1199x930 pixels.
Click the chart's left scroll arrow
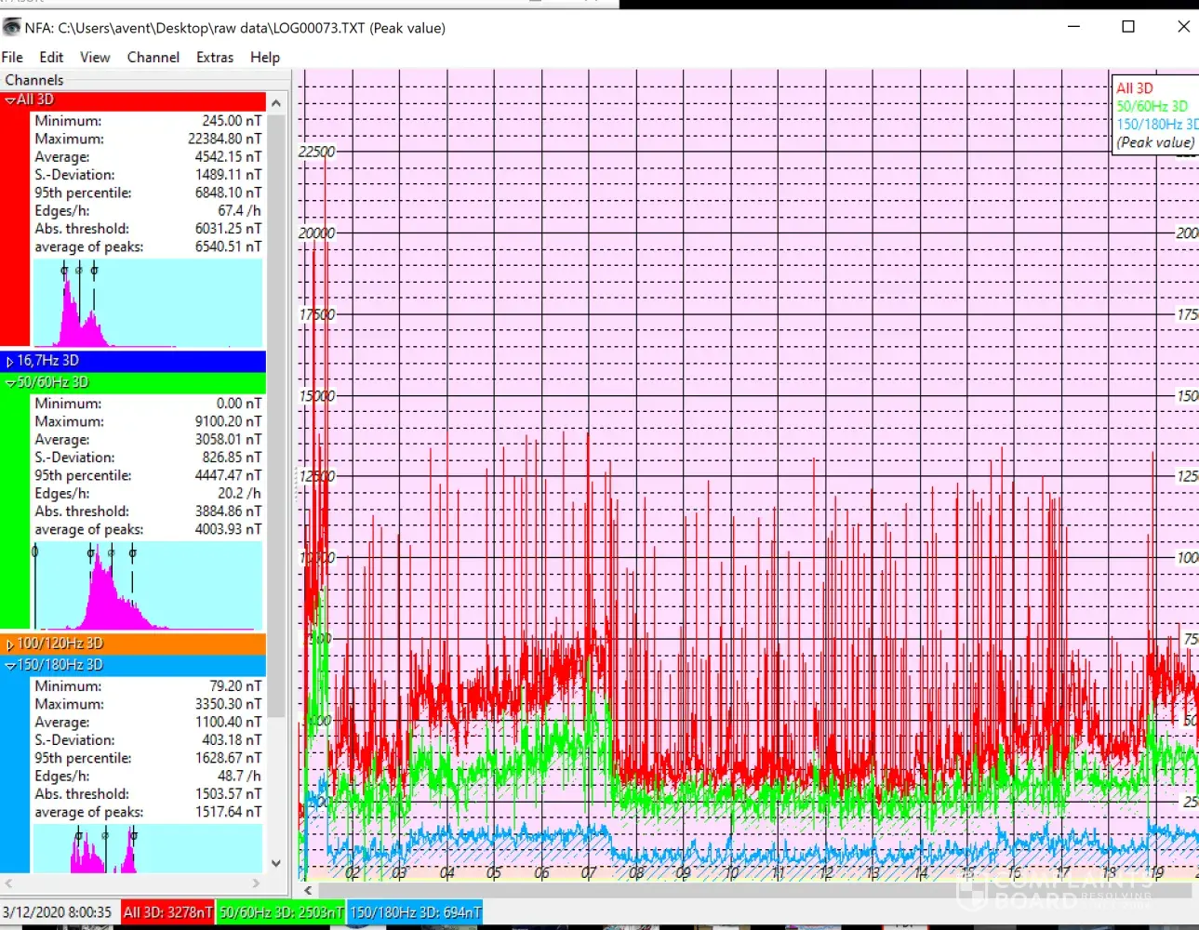click(308, 890)
